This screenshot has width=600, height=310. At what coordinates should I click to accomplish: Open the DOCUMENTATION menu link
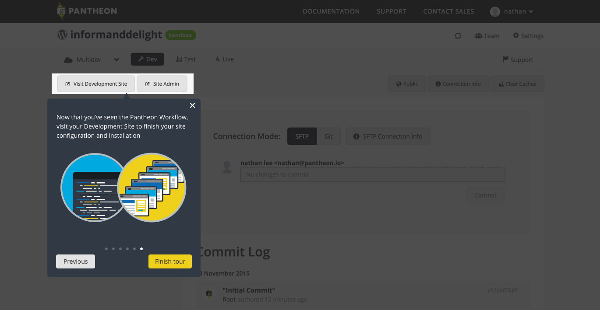pyautogui.click(x=331, y=11)
